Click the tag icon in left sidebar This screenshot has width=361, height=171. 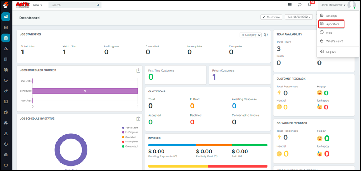(6, 91)
